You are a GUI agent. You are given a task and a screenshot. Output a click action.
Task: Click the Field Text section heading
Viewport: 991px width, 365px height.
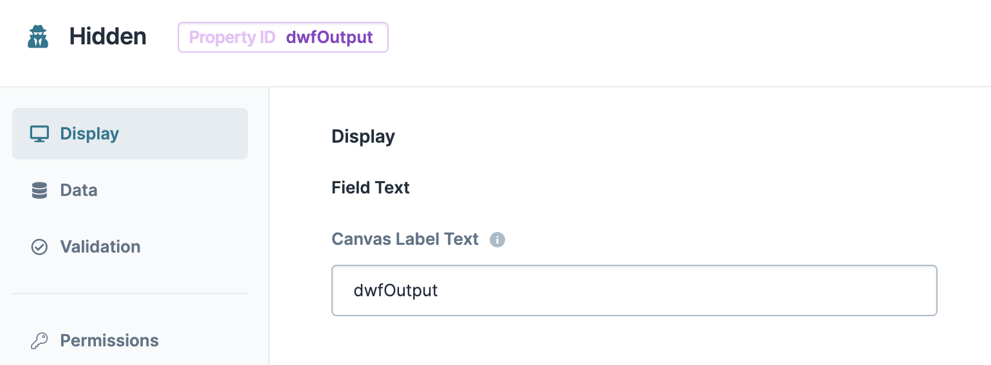pos(371,188)
